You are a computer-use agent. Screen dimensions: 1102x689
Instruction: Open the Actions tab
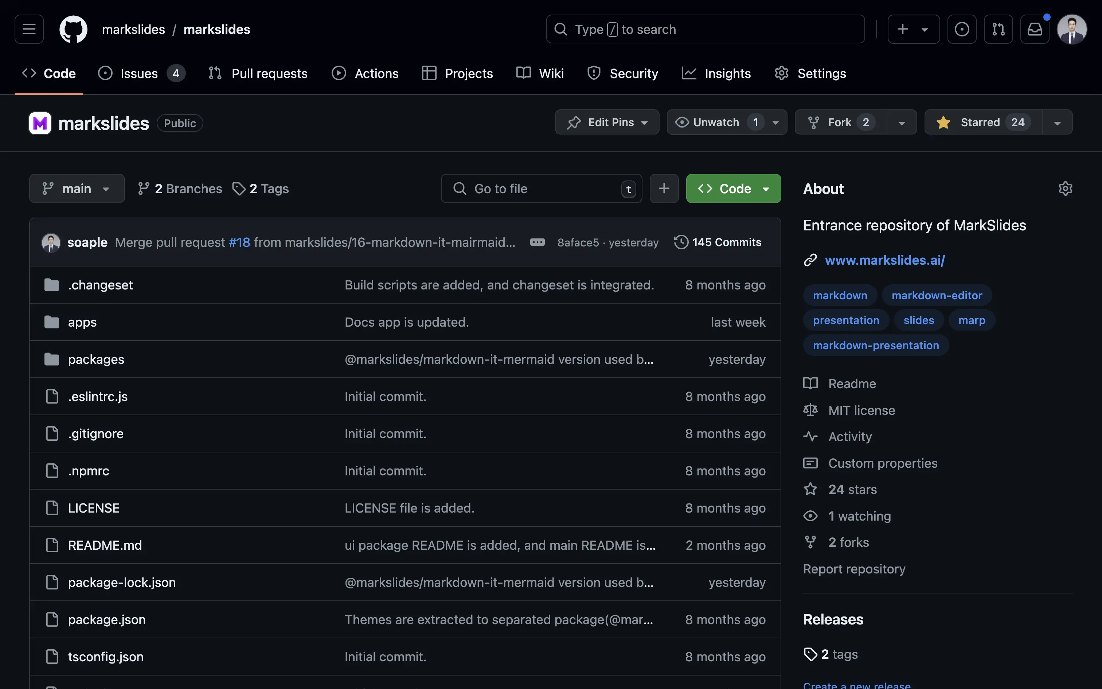click(x=365, y=73)
